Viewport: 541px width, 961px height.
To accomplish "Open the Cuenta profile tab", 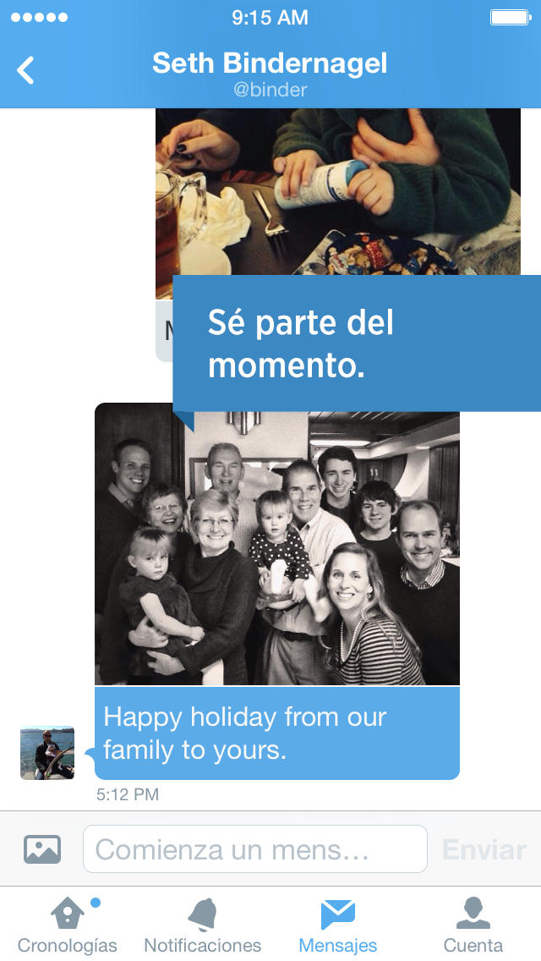I will click(x=473, y=925).
